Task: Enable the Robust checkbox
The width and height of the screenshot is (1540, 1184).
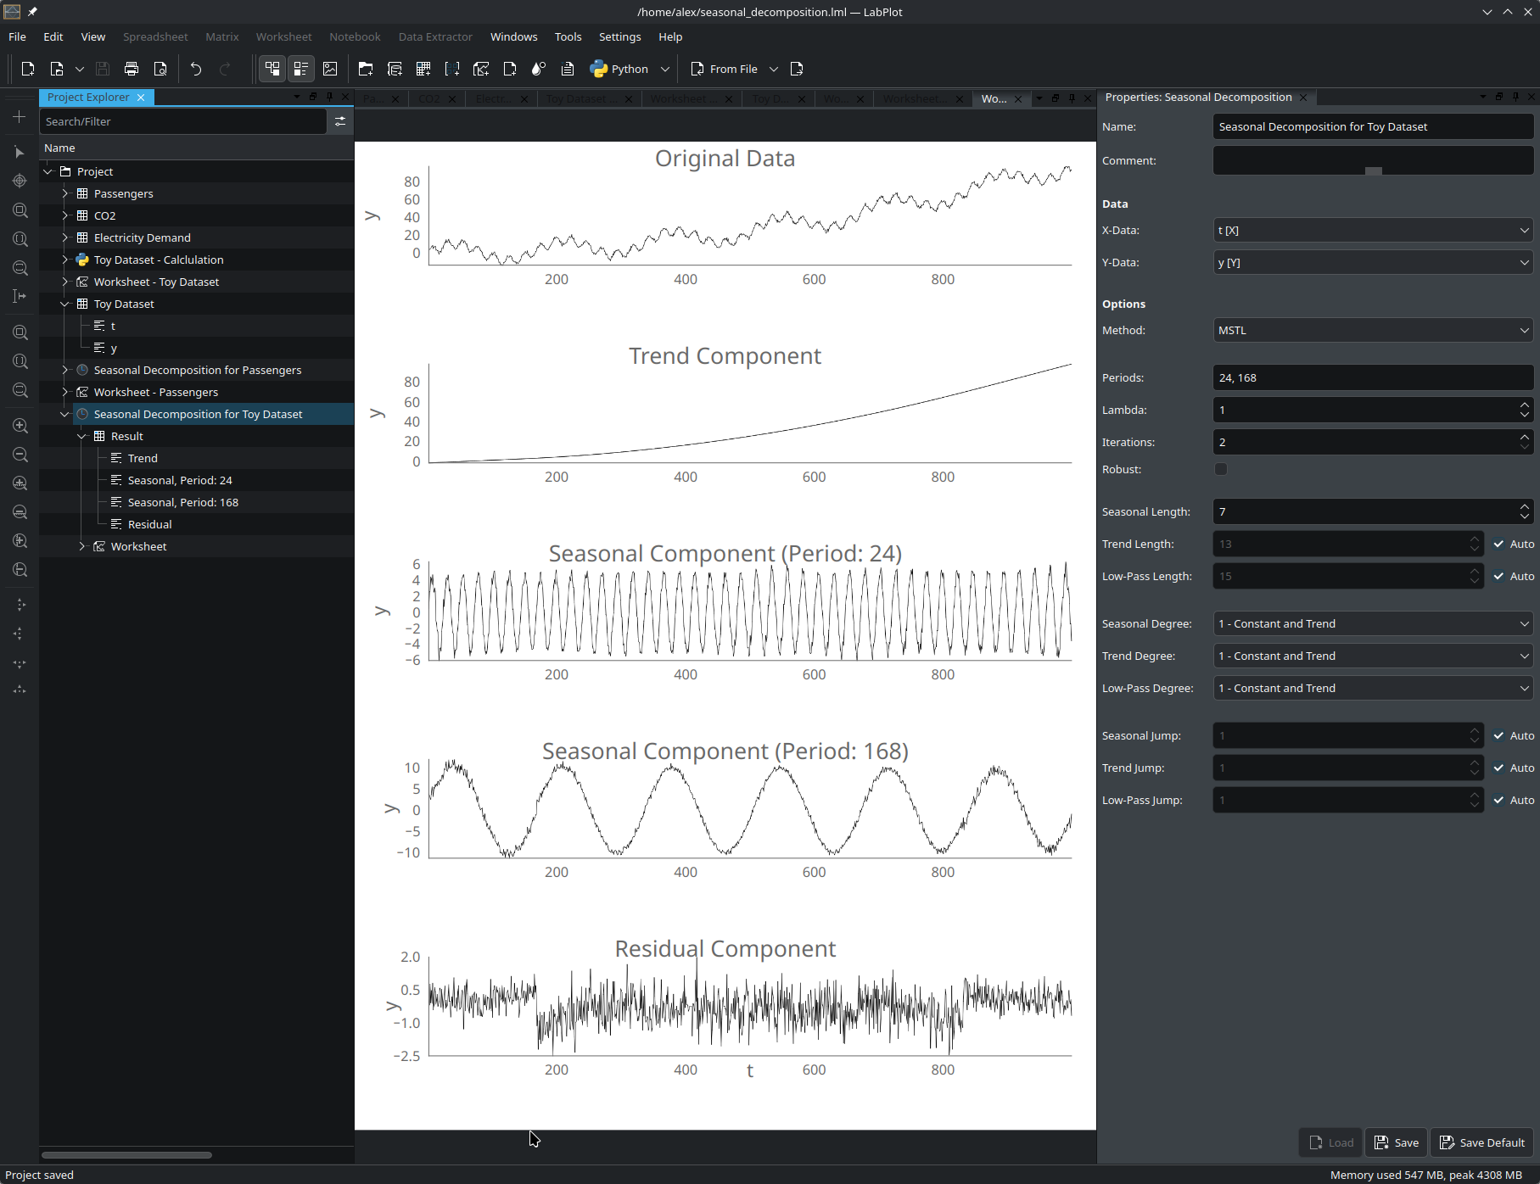Action: tap(1221, 469)
